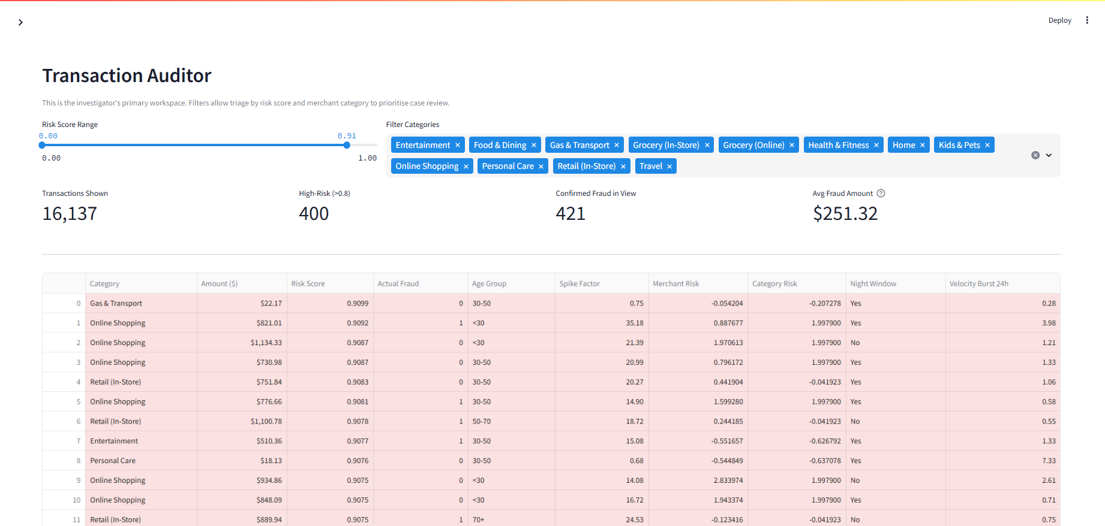The width and height of the screenshot is (1105, 526).
Task: Select risk score 0.9099 cell
Action: 330,303
